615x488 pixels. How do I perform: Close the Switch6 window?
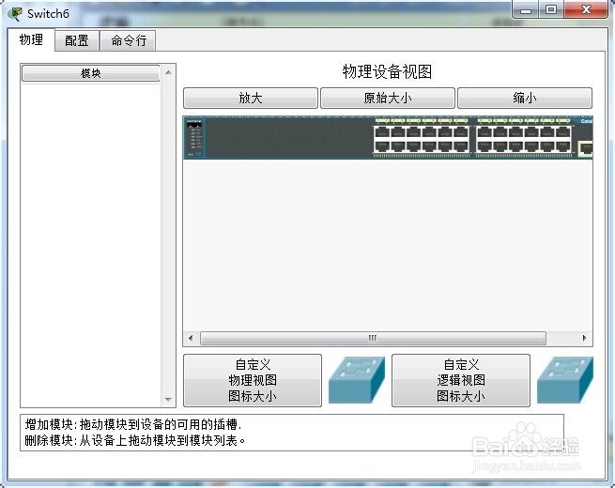tap(586, 9)
